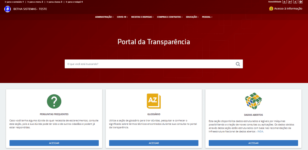Click the Betha Sistemas logo icon
Viewport: 308px width, 150px height.
8,9
